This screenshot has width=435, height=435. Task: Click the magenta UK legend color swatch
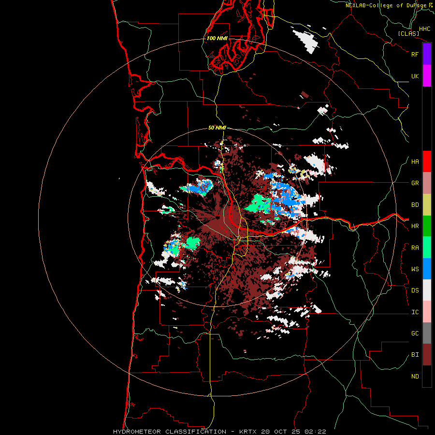427,76
